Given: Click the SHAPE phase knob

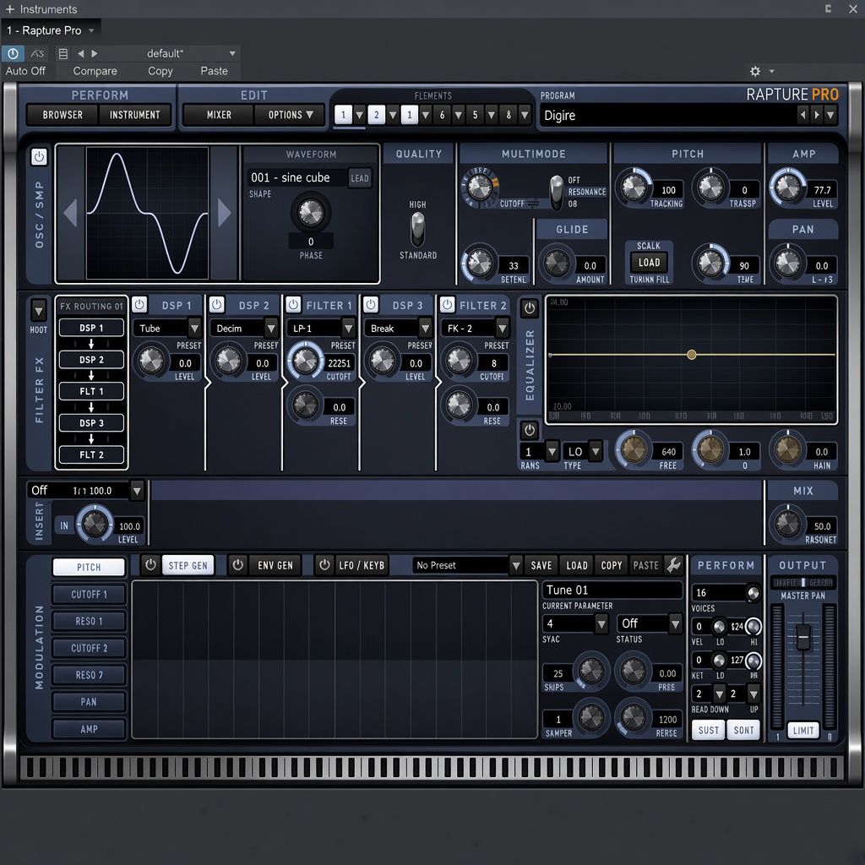Looking at the screenshot, I should [311, 213].
